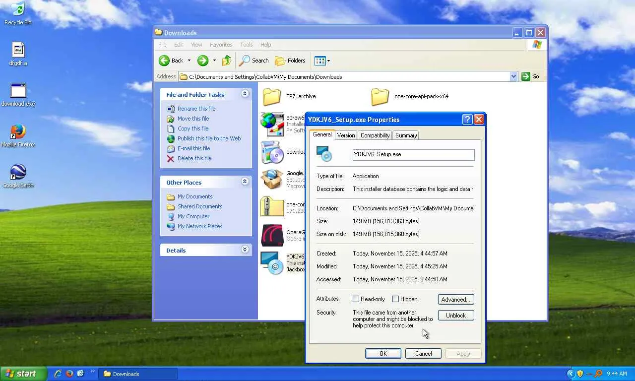This screenshot has height=381, width=635.
Task: Open the Favorites menu
Action: 221,45
